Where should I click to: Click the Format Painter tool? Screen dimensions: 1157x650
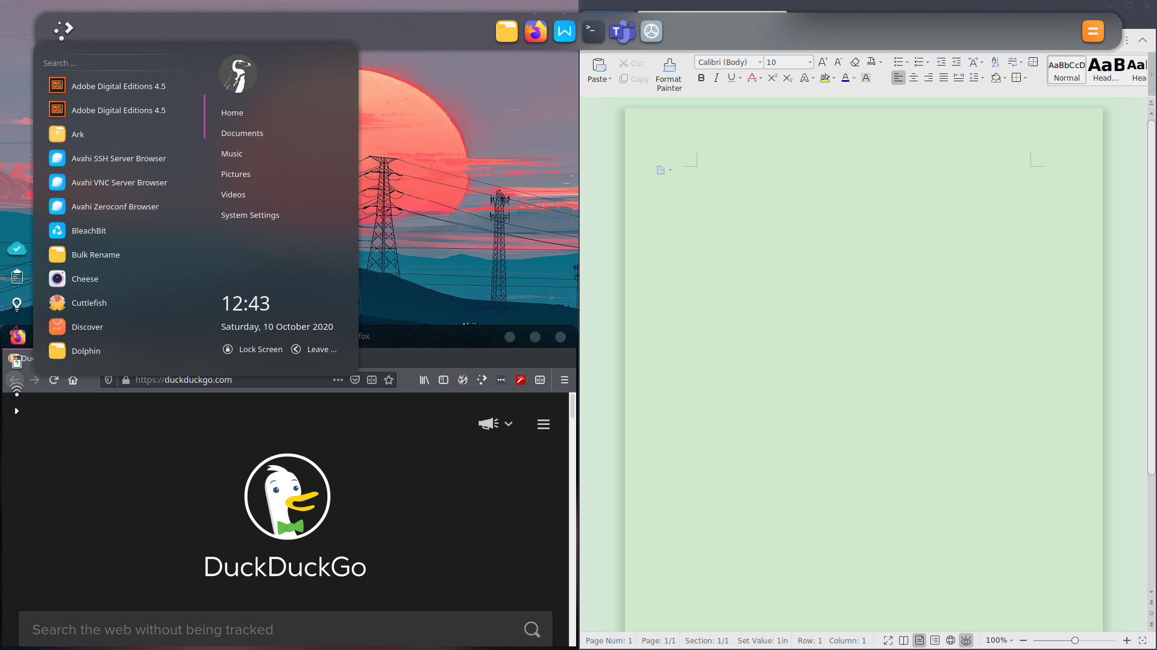pyautogui.click(x=669, y=75)
